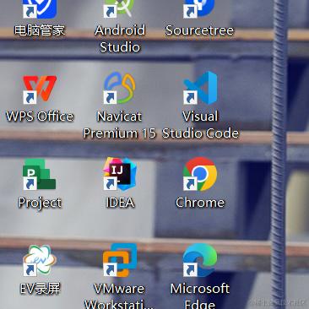Select the Microsoft Edge shortcut icon
Viewport: 309px width, 309px height.
[x=200, y=260]
